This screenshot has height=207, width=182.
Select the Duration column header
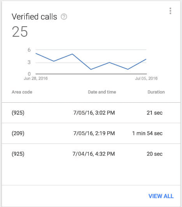pos(156,92)
